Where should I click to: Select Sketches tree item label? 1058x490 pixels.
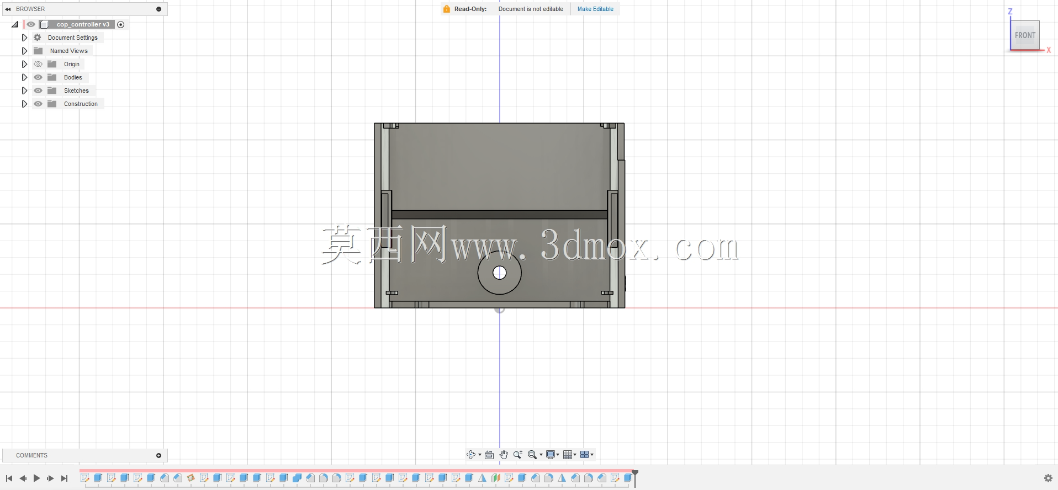pos(76,90)
